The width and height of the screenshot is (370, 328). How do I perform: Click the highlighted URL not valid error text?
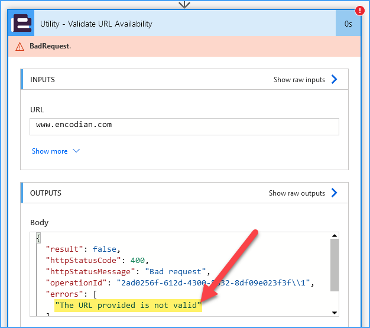(128, 305)
